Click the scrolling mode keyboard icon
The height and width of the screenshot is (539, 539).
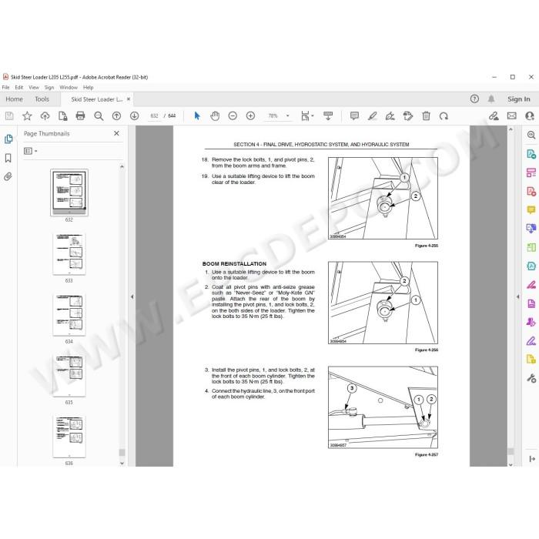tap(328, 116)
